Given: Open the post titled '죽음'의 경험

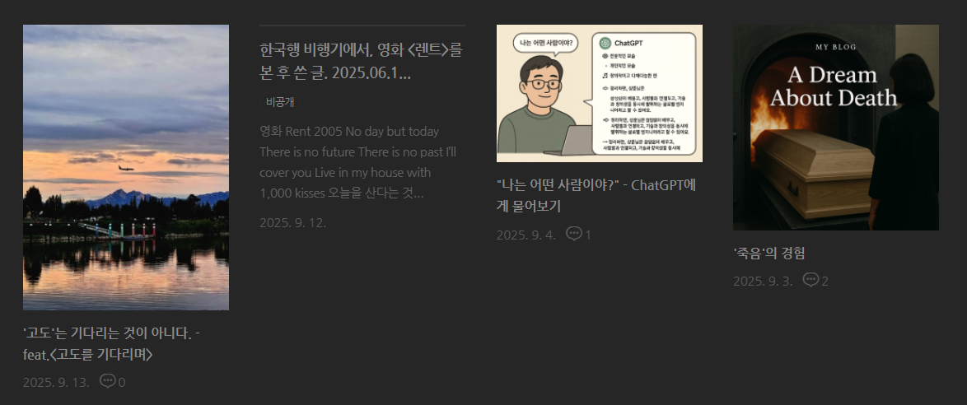Looking at the screenshot, I should tap(769, 253).
